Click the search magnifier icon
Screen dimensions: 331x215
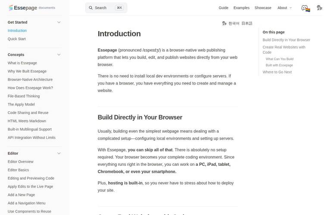91,8
